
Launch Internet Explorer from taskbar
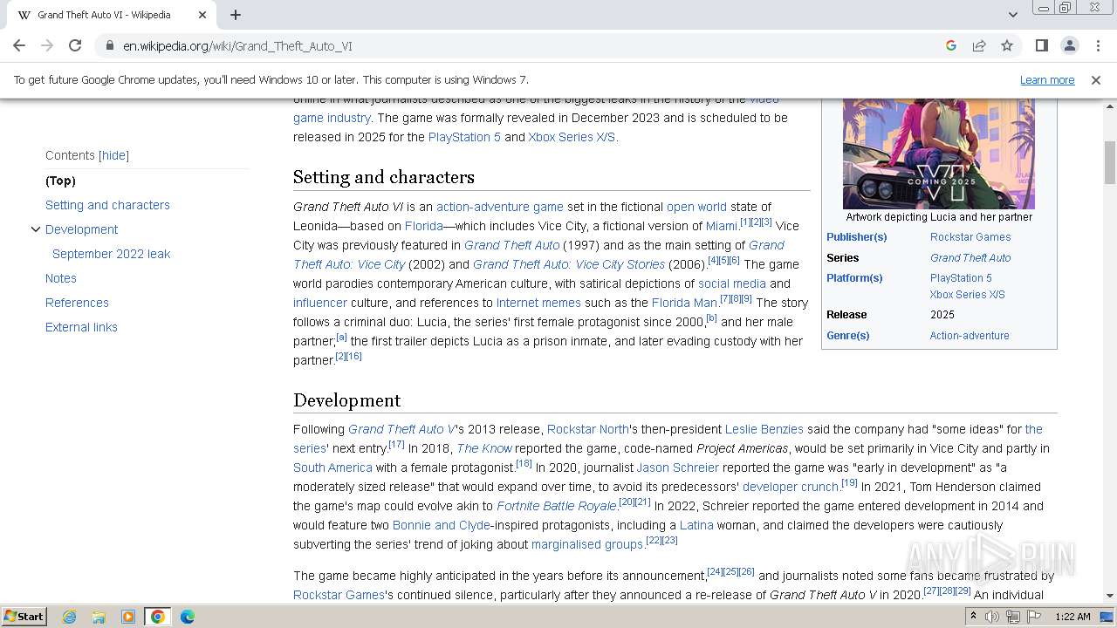pos(70,617)
